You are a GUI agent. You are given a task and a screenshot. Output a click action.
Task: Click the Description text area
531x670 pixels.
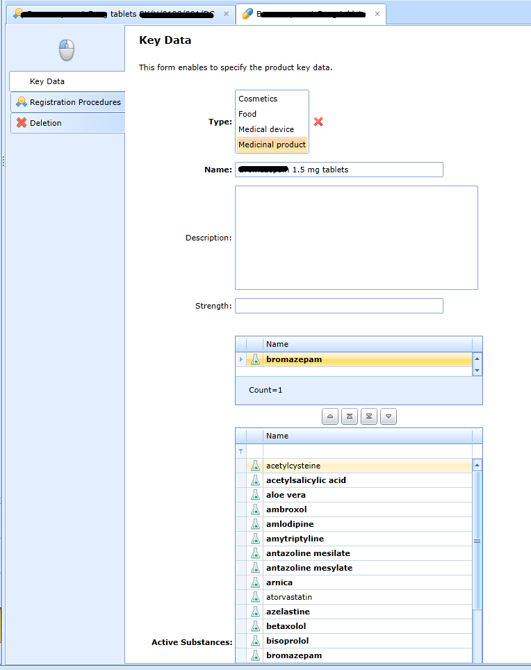click(x=356, y=237)
